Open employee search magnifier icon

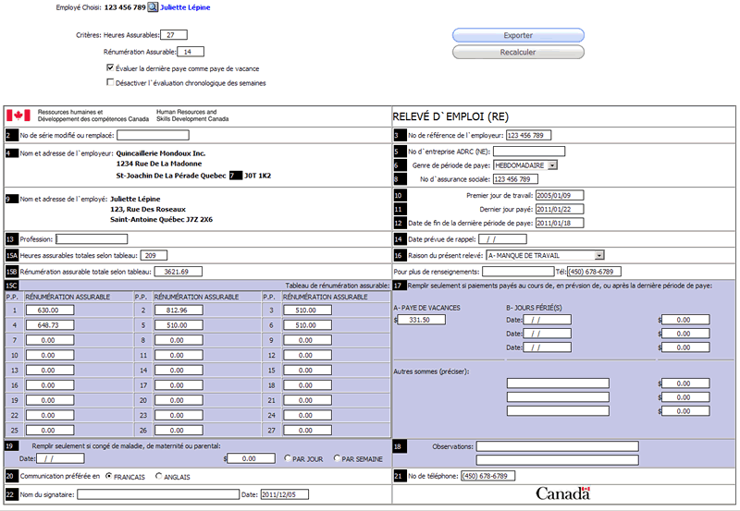[153, 7]
